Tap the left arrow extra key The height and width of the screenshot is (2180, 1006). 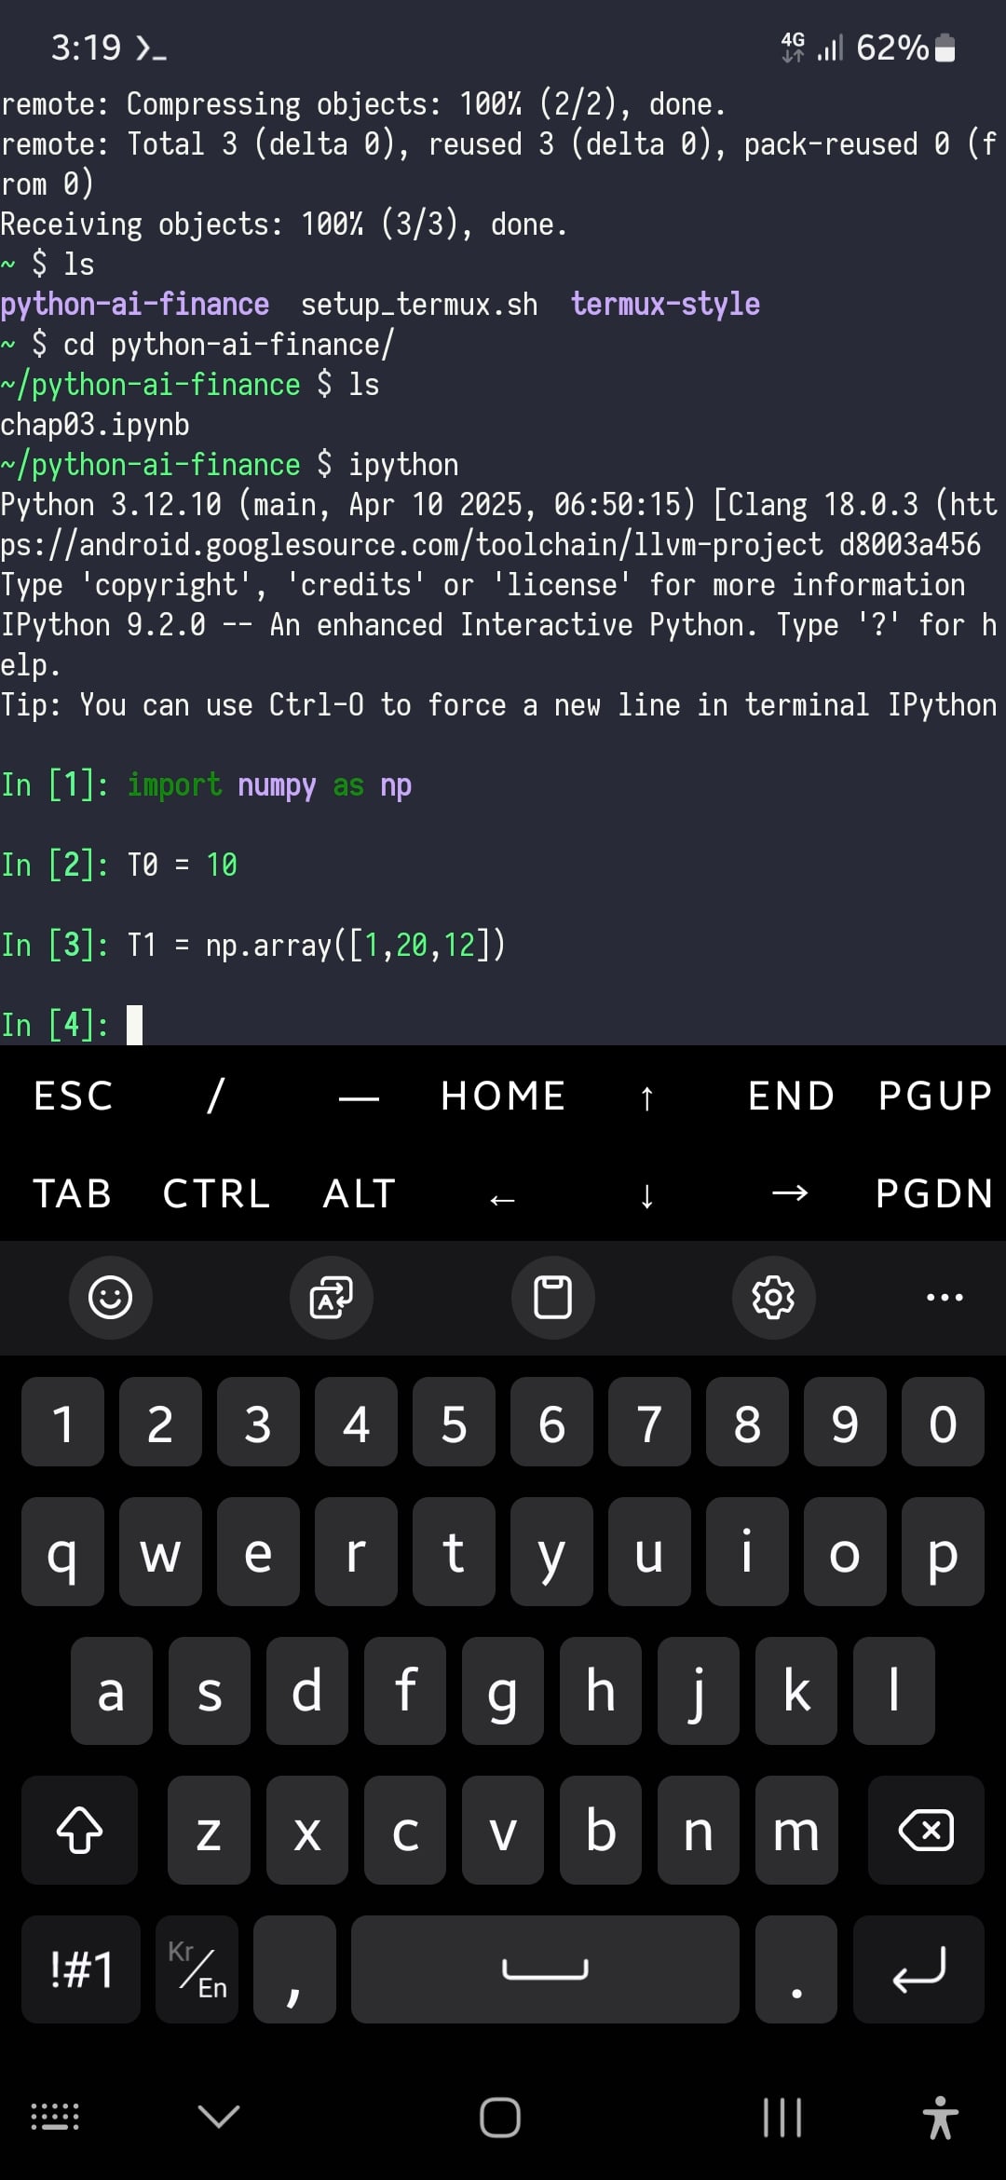click(502, 1195)
